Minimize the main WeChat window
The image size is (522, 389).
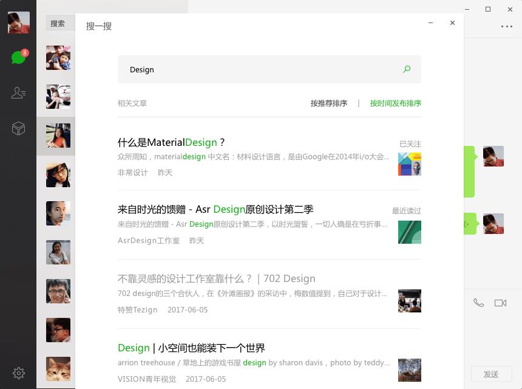[x=467, y=9]
